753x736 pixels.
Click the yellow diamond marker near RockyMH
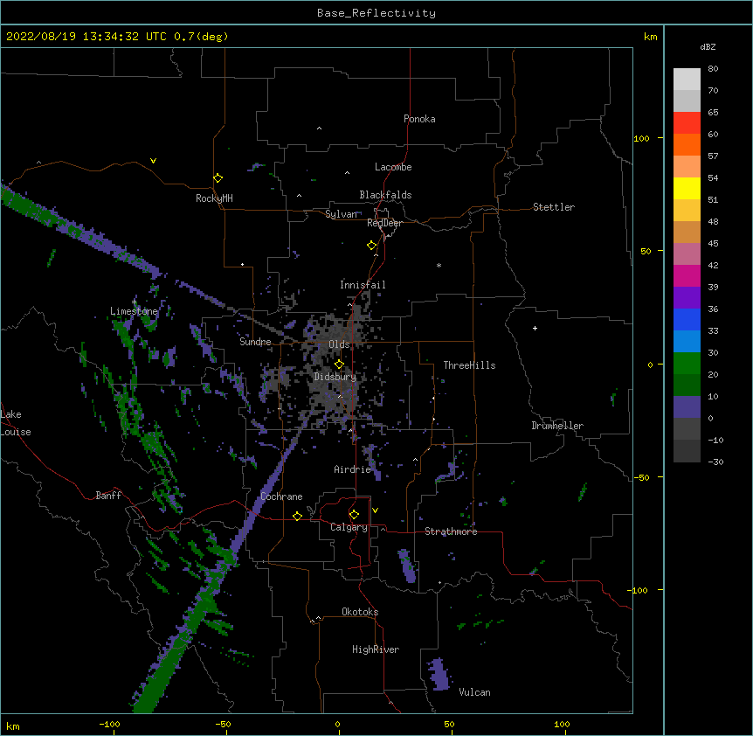click(x=218, y=178)
